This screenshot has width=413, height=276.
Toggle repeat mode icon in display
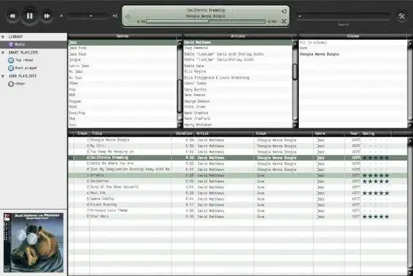coord(284,12)
